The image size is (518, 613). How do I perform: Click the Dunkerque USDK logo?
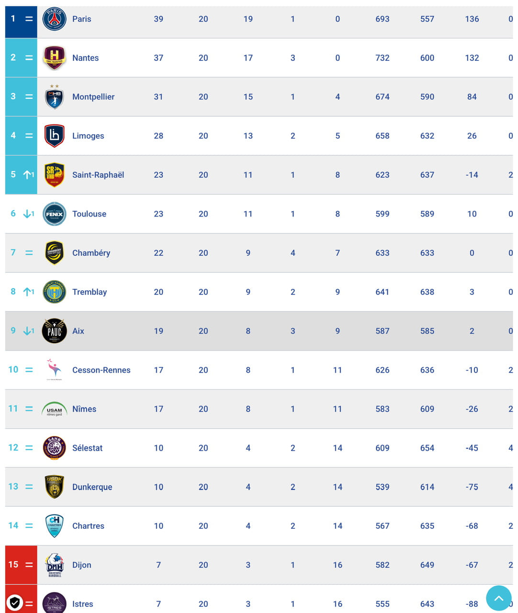54,487
